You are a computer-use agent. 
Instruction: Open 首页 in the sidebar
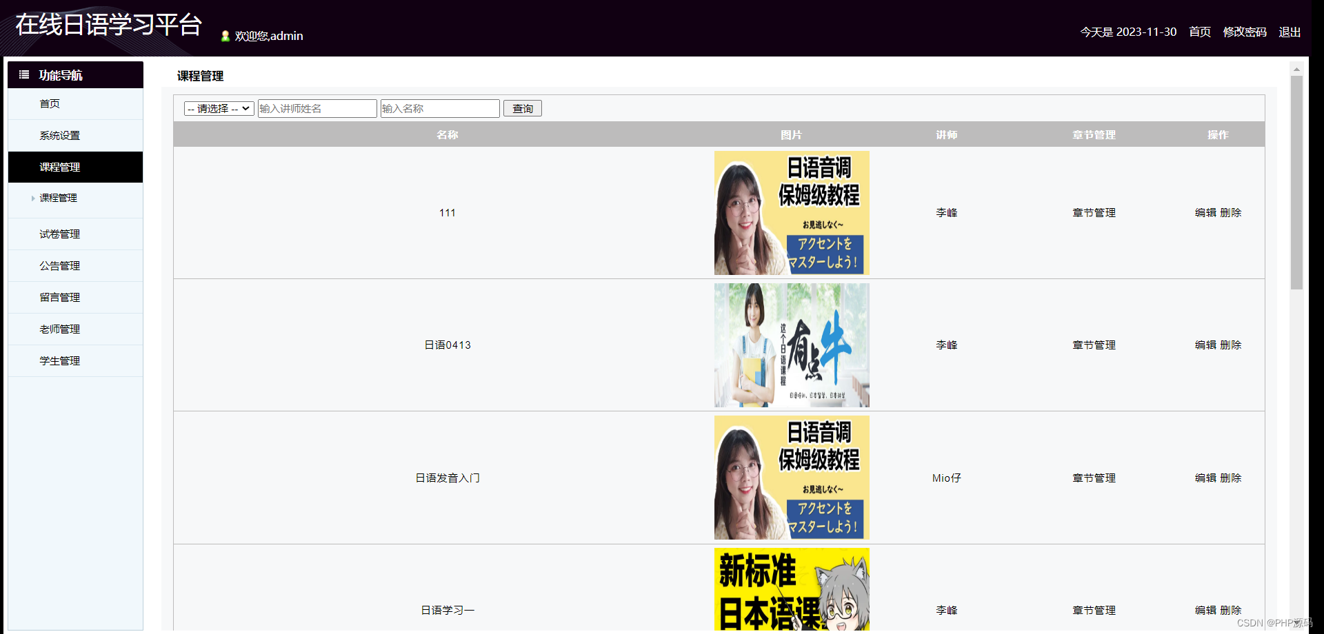(x=75, y=104)
